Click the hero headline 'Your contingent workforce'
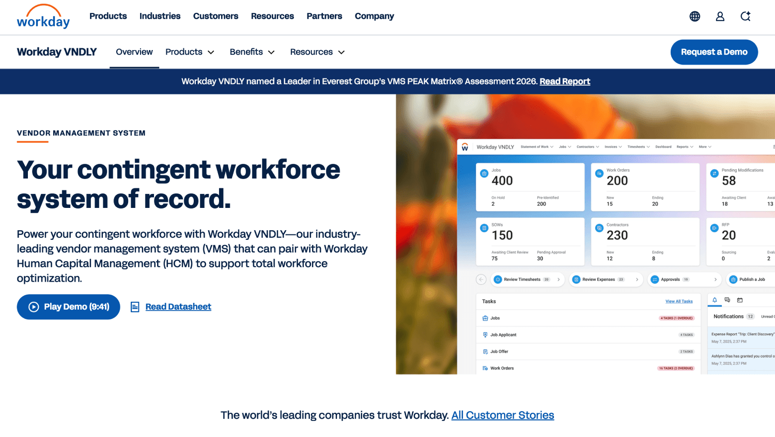Viewport: 775px width, 437px height. click(x=179, y=170)
